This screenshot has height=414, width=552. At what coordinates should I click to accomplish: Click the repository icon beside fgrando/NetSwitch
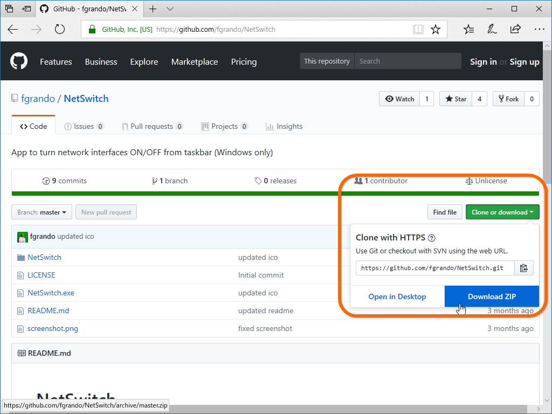pyautogui.click(x=15, y=98)
